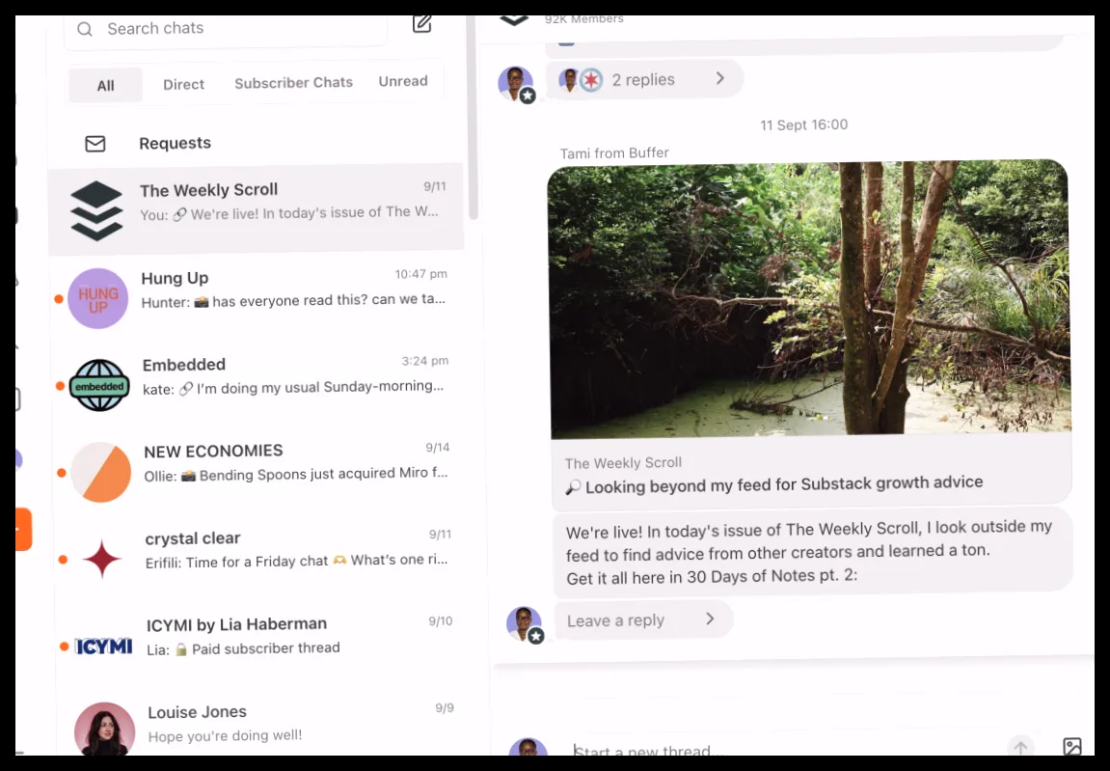Open the crystal clear chat

[259, 558]
